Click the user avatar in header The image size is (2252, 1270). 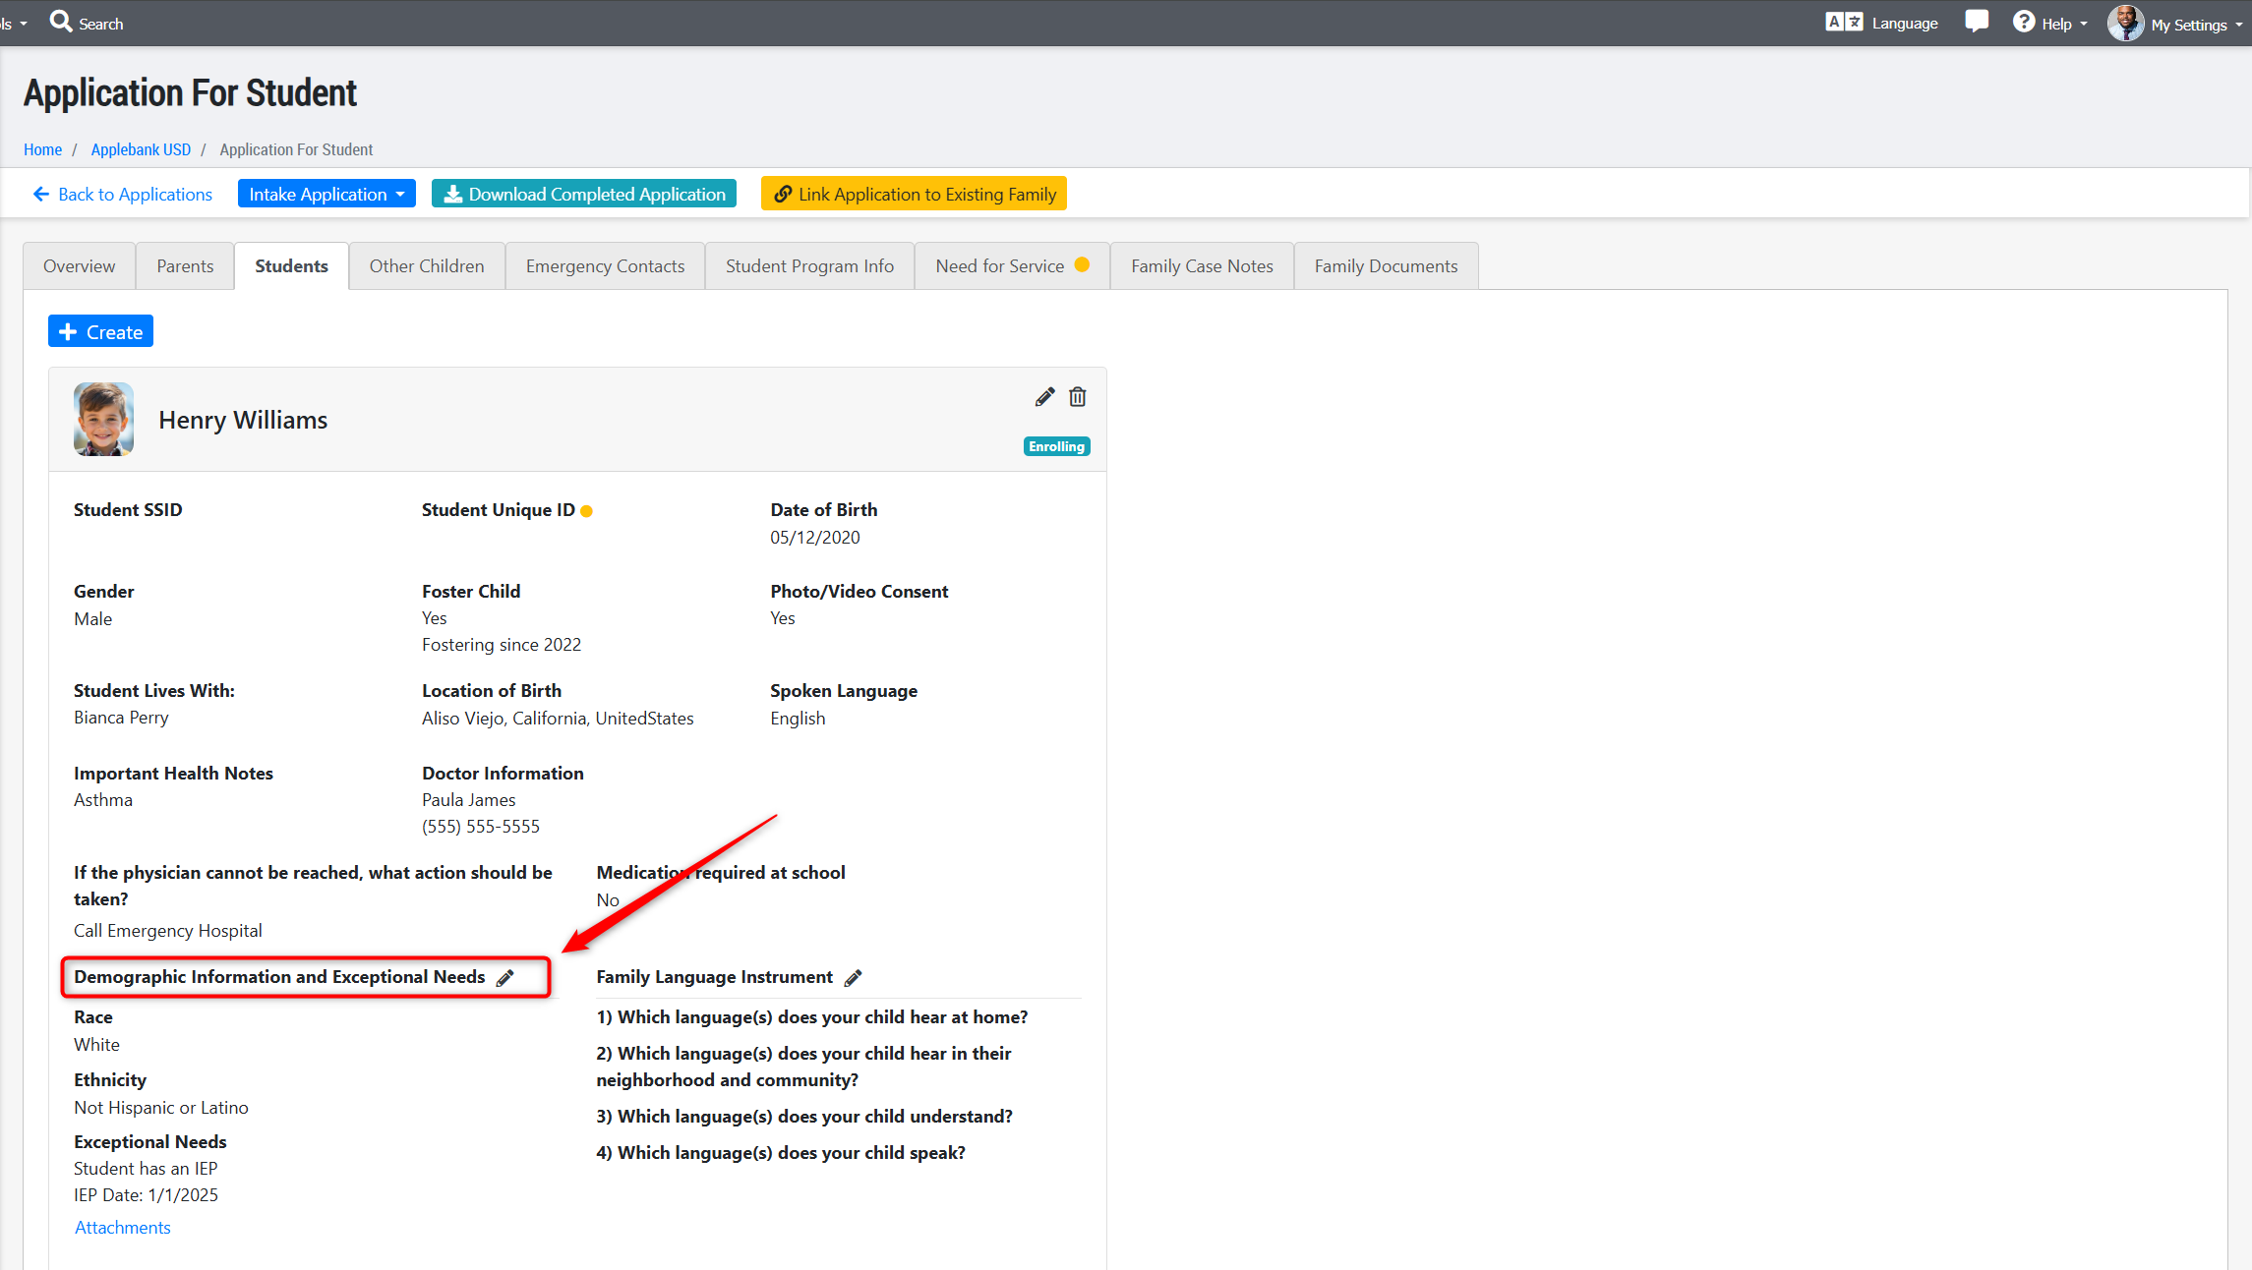pyautogui.click(x=2124, y=23)
